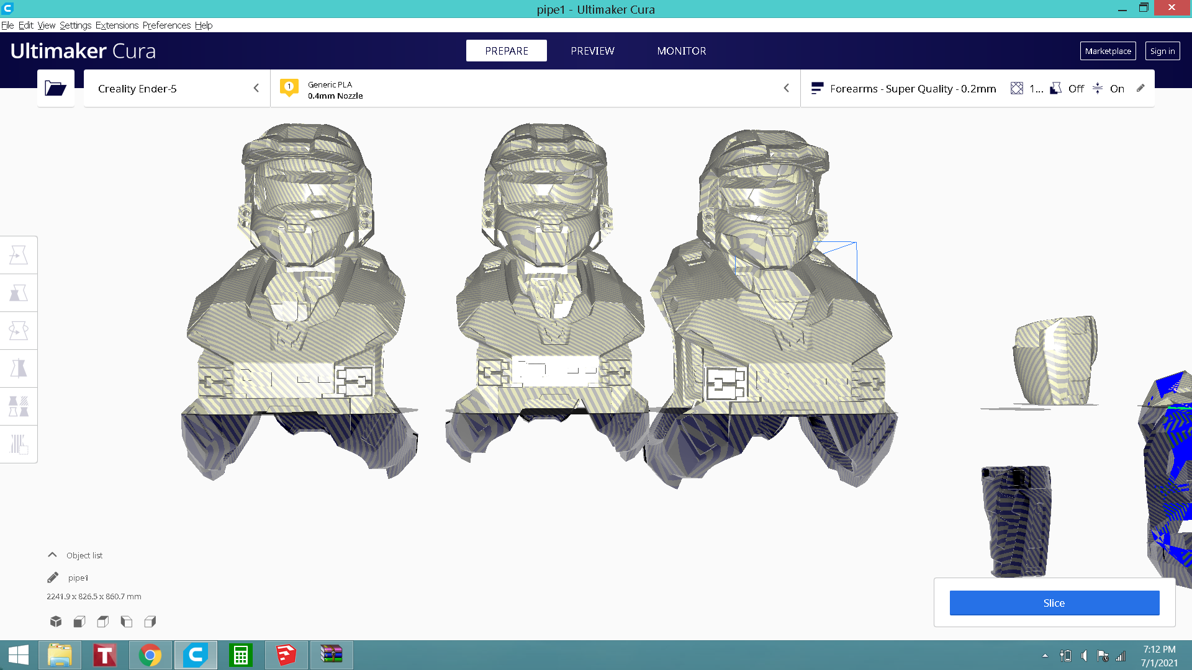Open the Extensions menu
This screenshot has width=1192, height=670.
click(117, 25)
